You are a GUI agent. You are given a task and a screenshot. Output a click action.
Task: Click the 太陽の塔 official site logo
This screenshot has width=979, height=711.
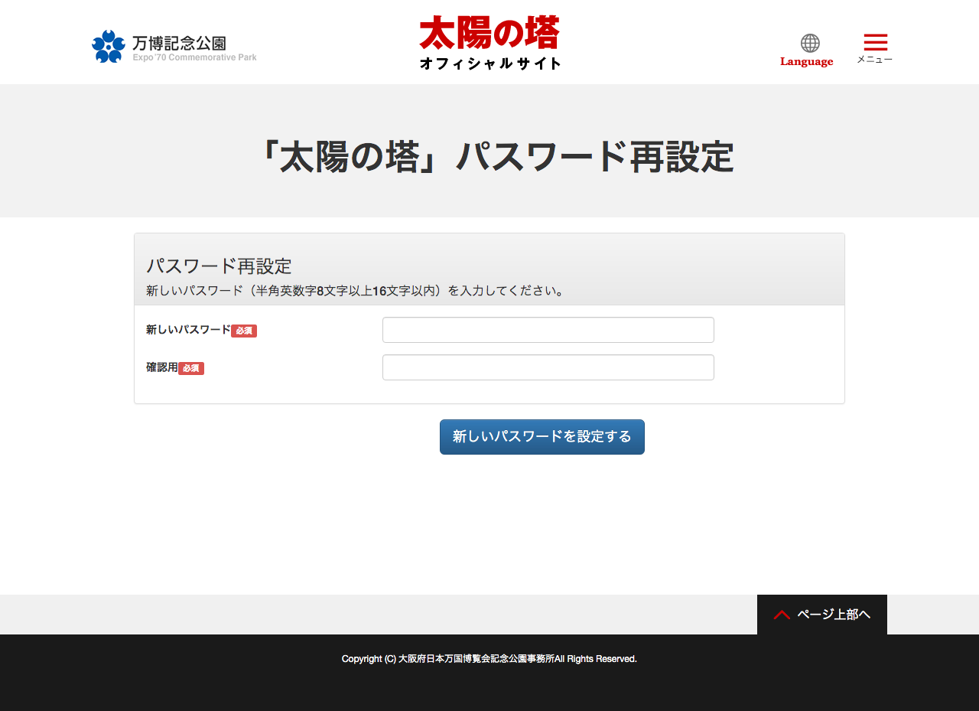(x=489, y=43)
